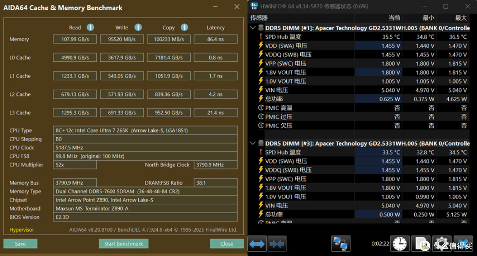477x256 pixels.
Task: Click memory chip icon of DIMM #3 header
Action: (261, 143)
